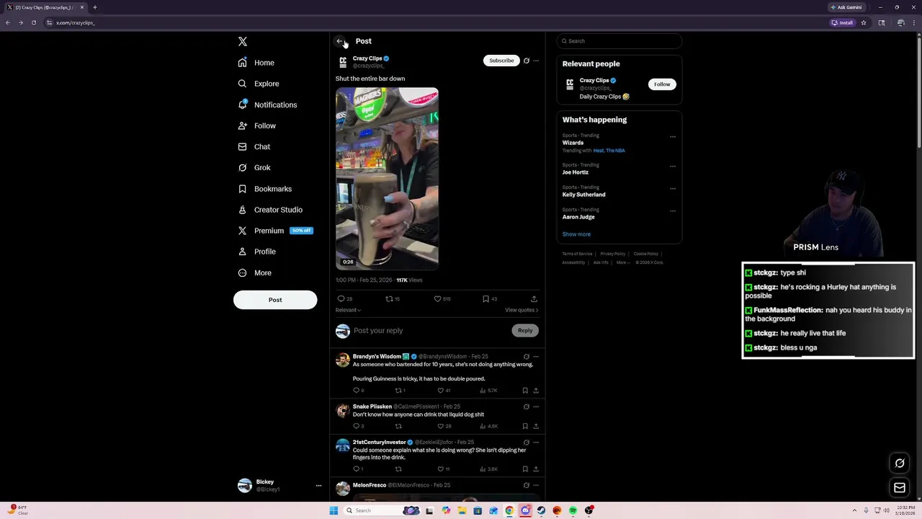Screen dimensions: 922x519
Task: Click the Premium sidebar icon
Action: pyautogui.click(x=243, y=231)
